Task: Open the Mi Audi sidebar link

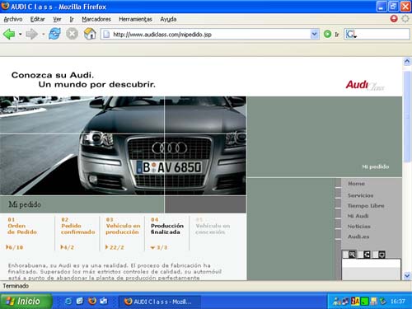Action: tap(358, 216)
